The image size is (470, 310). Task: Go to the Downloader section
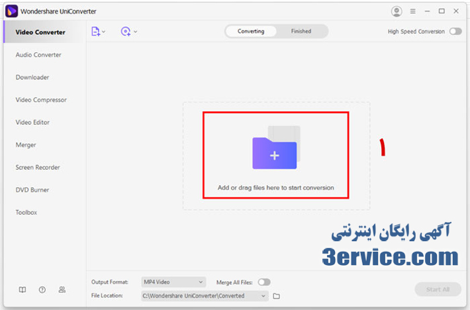(32, 77)
